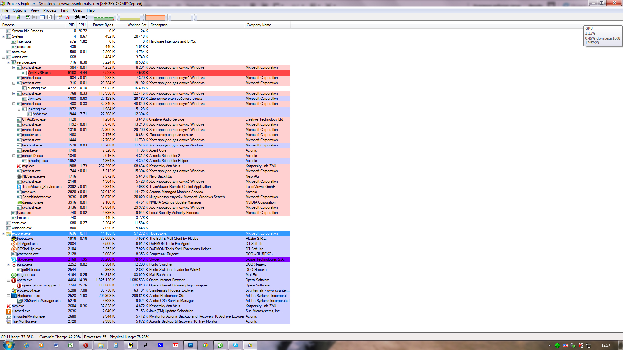
Task: Open Google Chrome from the taskbar
Action: point(205,345)
